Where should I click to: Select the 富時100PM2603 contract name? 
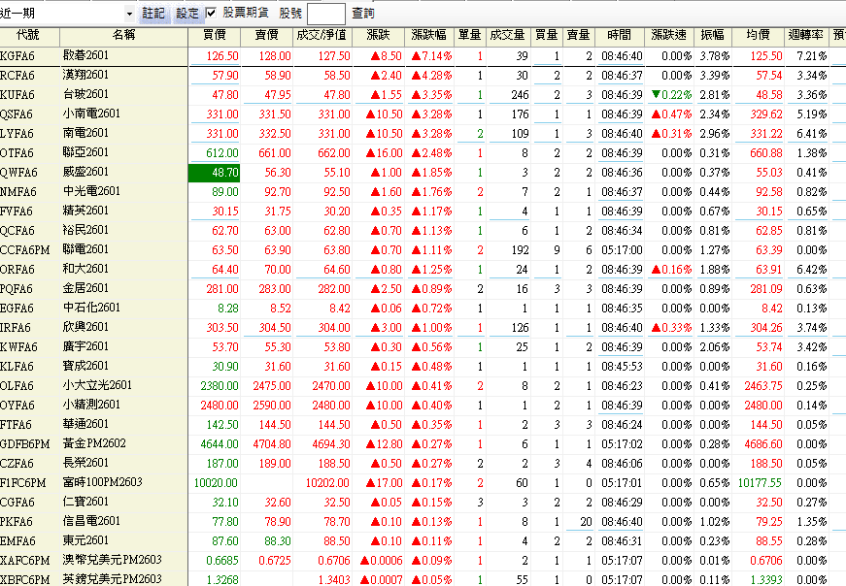101,482
